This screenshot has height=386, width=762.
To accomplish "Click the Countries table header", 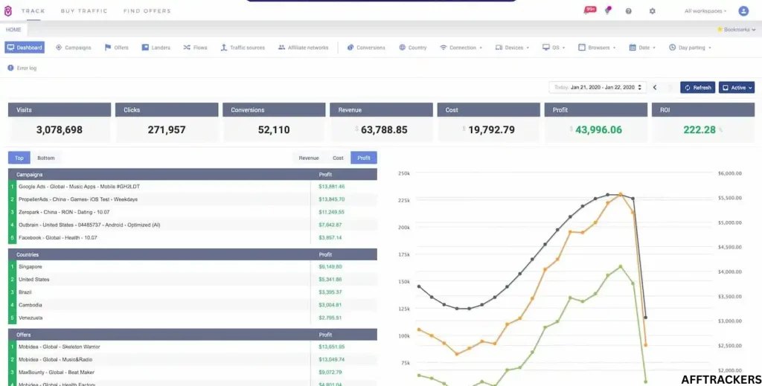I will 193,254.
